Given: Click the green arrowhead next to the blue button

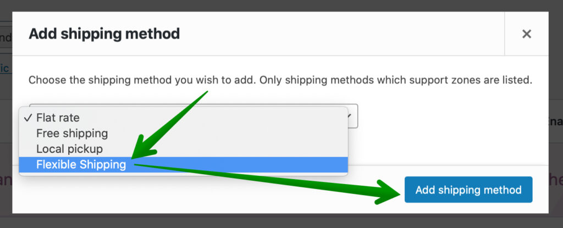Looking at the screenshot, I should (x=389, y=192).
